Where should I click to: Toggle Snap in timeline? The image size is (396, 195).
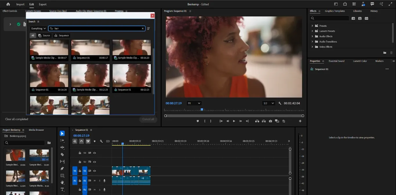[81, 141]
